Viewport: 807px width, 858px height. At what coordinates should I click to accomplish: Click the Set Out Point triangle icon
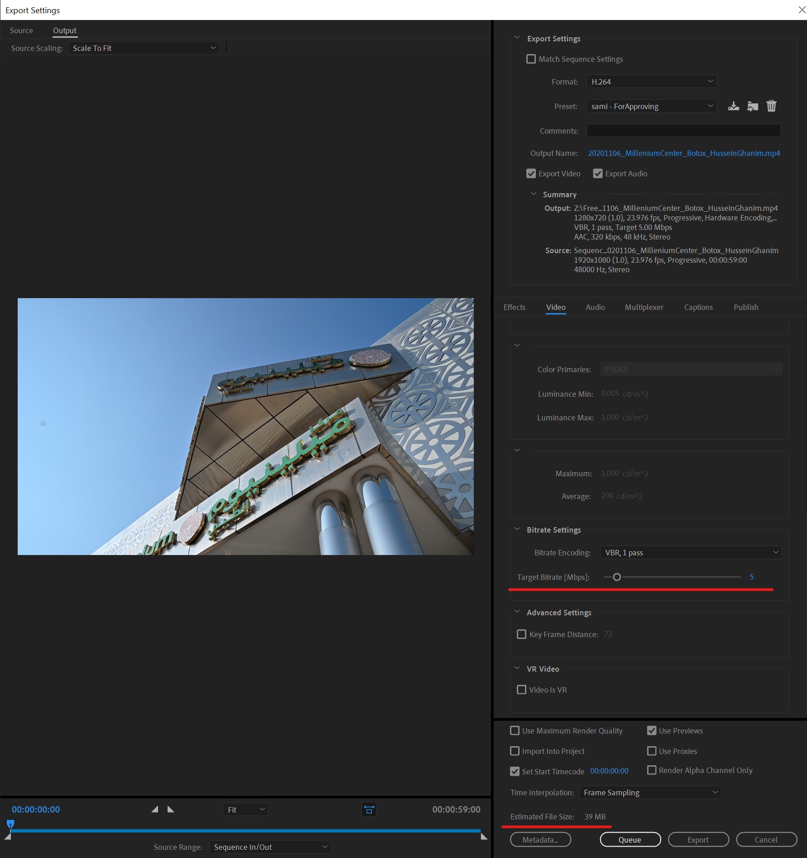click(170, 809)
